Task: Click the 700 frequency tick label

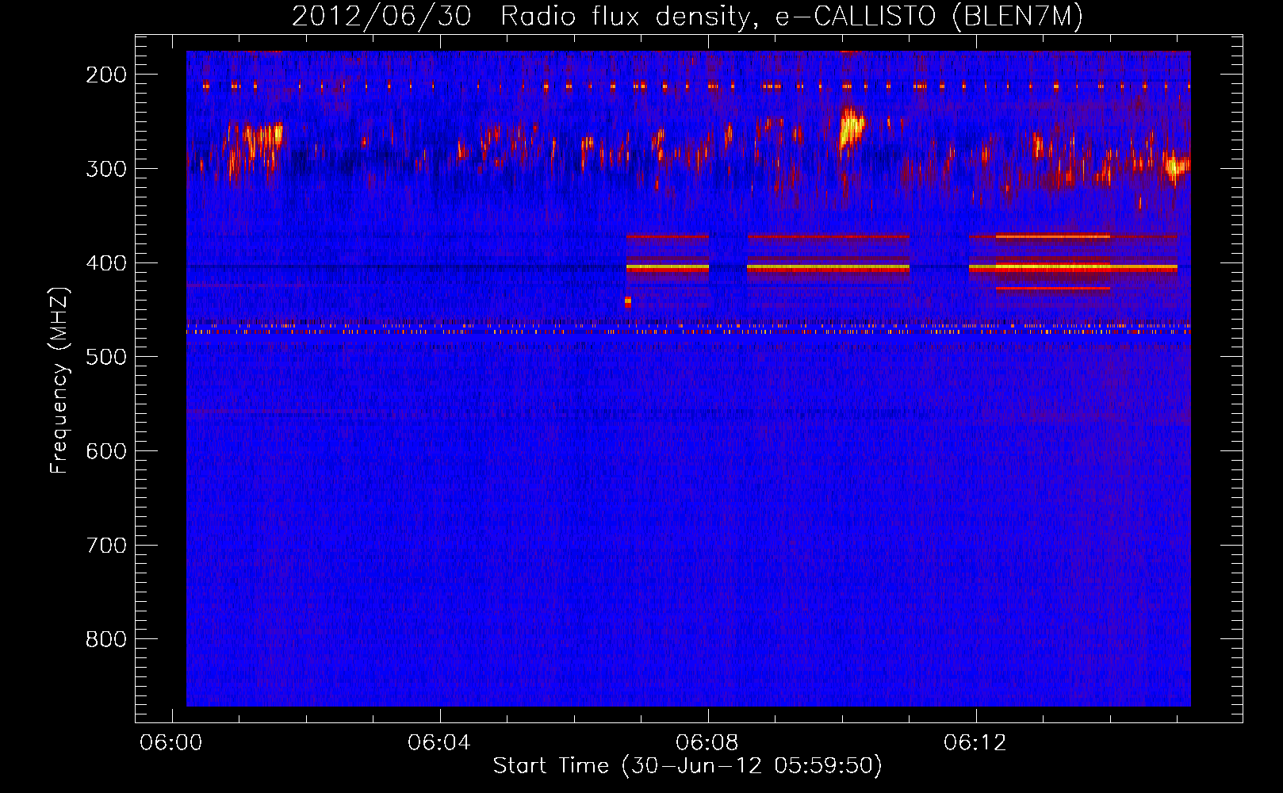Action: [106, 546]
